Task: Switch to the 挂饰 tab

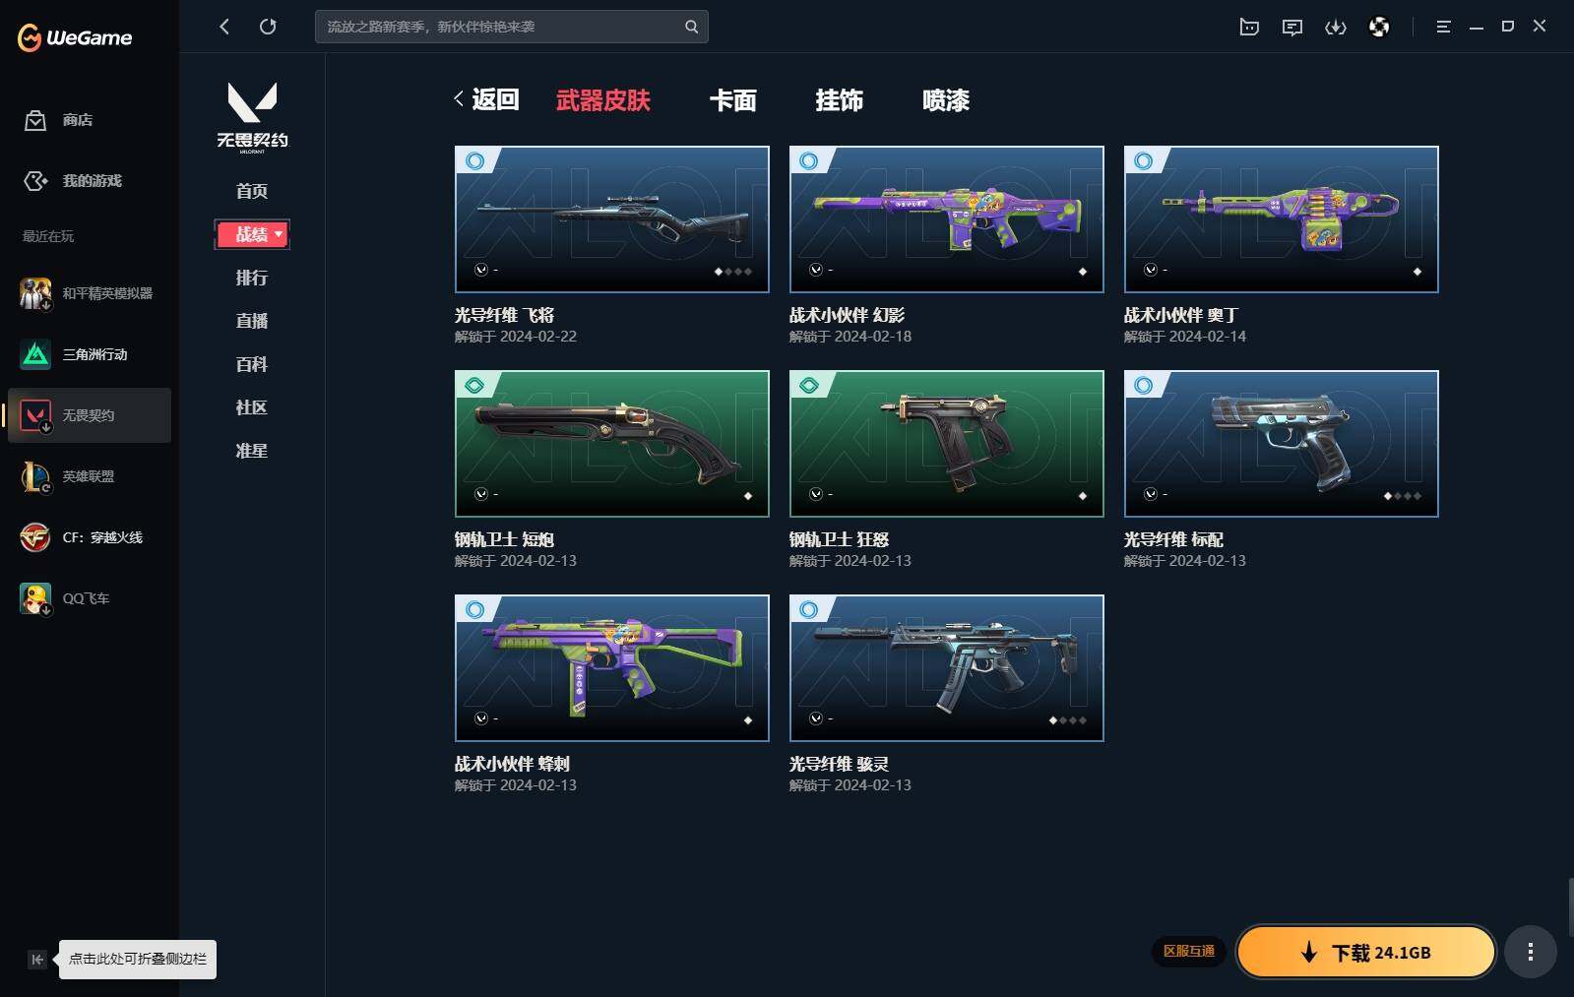Action: 840,100
